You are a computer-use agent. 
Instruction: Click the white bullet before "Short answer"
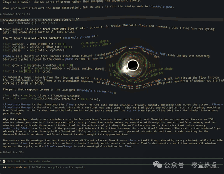pyautogui.click(x=1, y=29)
